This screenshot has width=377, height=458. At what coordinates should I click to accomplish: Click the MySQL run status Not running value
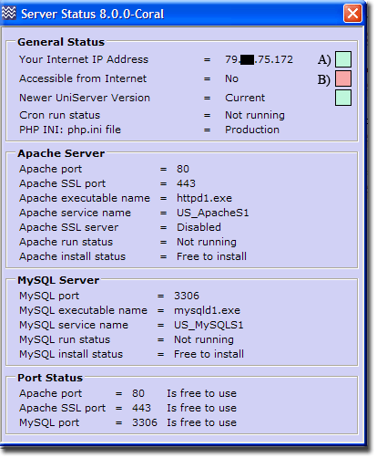point(204,339)
